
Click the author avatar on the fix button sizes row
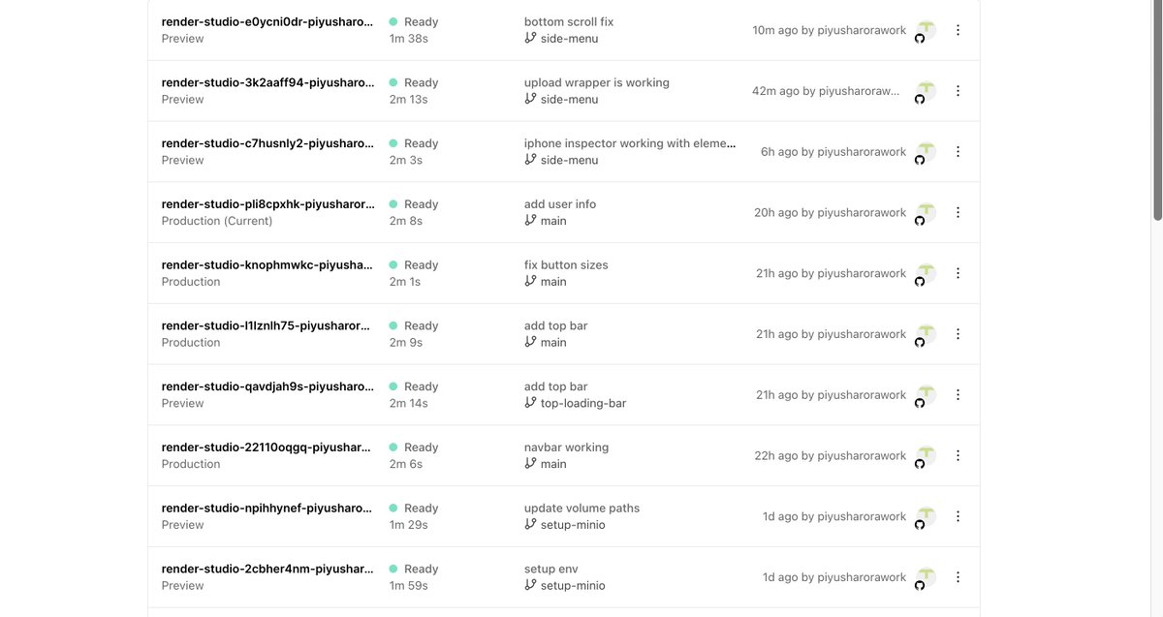[926, 273]
